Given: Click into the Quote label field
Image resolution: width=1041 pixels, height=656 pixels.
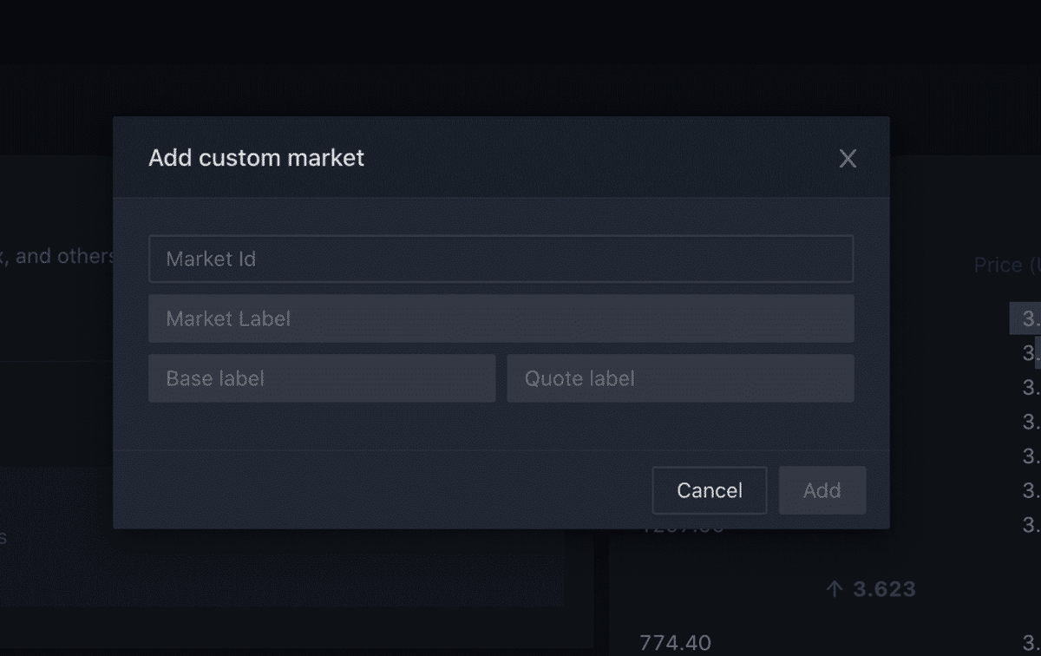Looking at the screenshot, I should click(680, 378).
